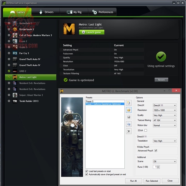Click the Tomb Raider 2013 status minus icon
The image size is (186, 186).
(9, 101)
